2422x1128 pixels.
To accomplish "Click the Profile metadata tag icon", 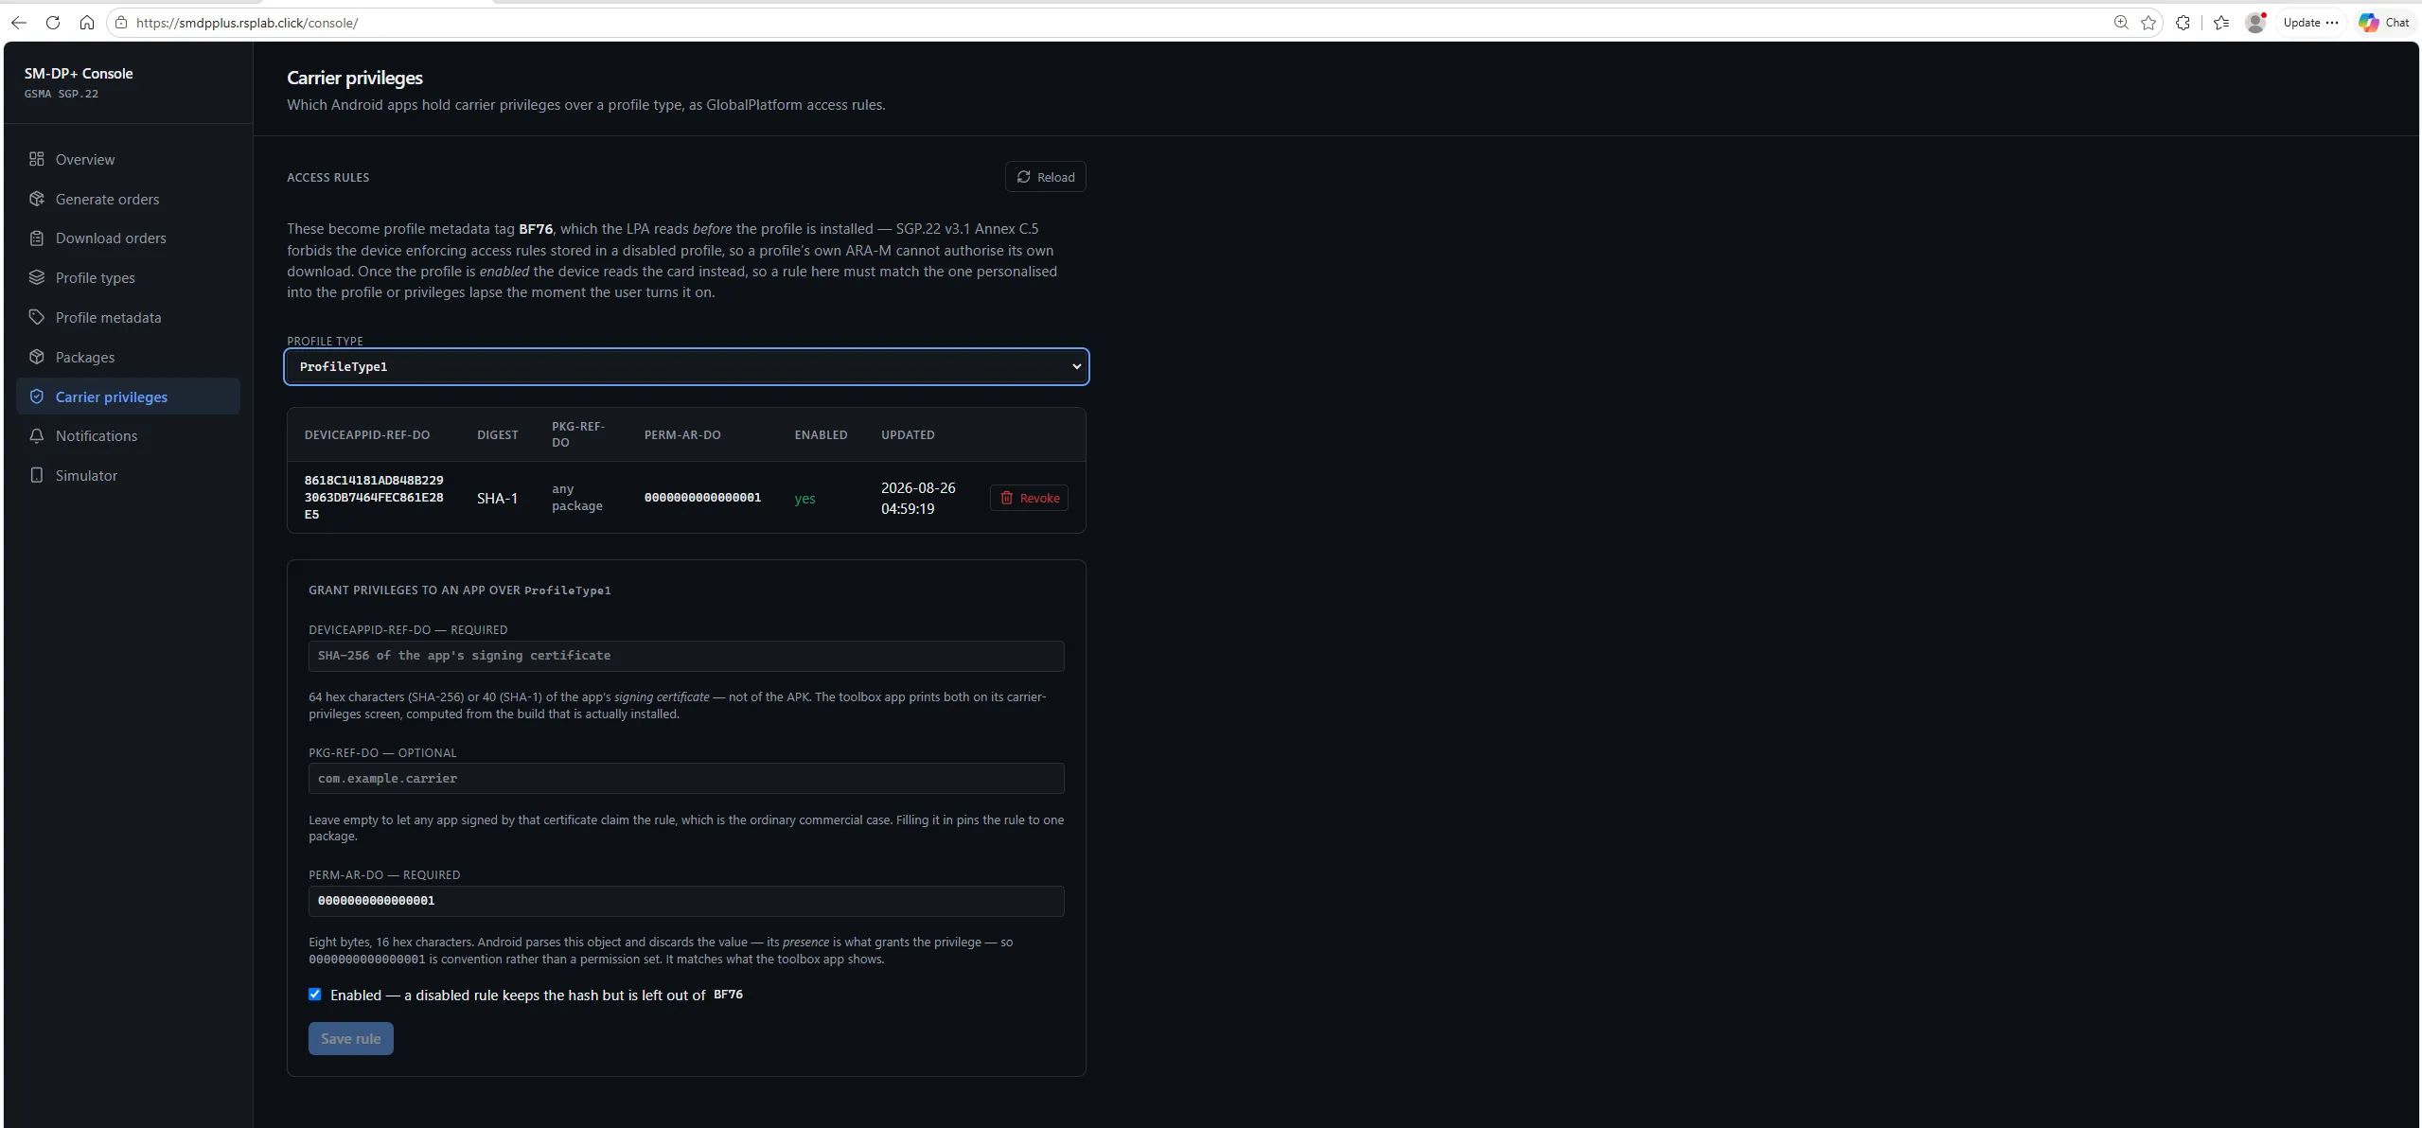I will click(x=37, y=317).
